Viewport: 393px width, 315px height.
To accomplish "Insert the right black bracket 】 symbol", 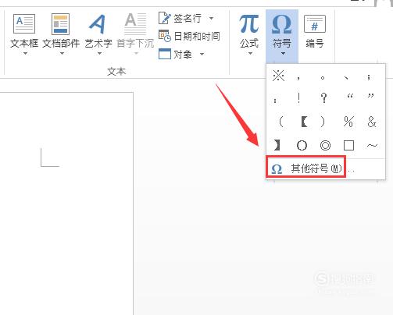I will (277, 145).
